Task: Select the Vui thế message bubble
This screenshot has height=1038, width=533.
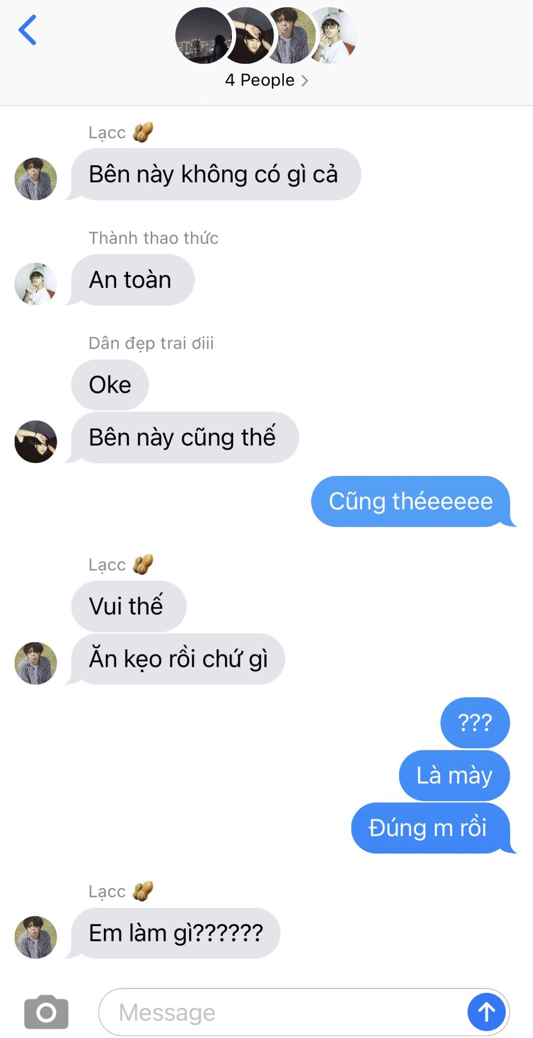Action: click(x=129, y=606)
